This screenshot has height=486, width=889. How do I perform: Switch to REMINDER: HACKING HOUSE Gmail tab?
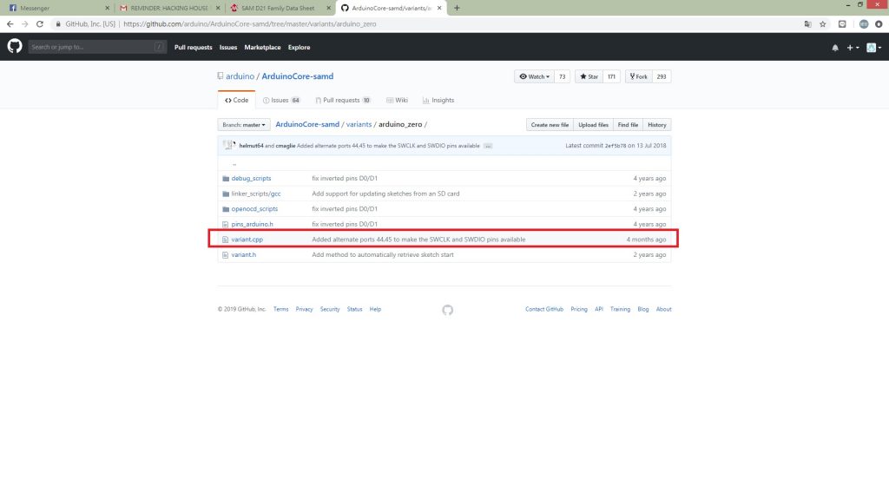tap(169, 8)
